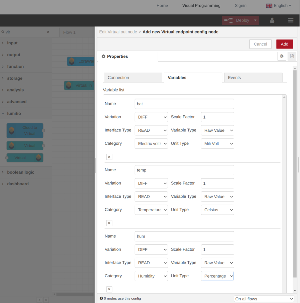Screen dimensions: 300x303
Task: Open Interface Type dropdown for temp variable
Action: tap(151, 196)
